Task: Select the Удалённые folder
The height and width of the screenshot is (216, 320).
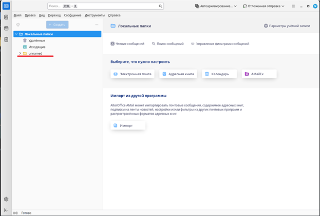Action: [x=36, y=40]
